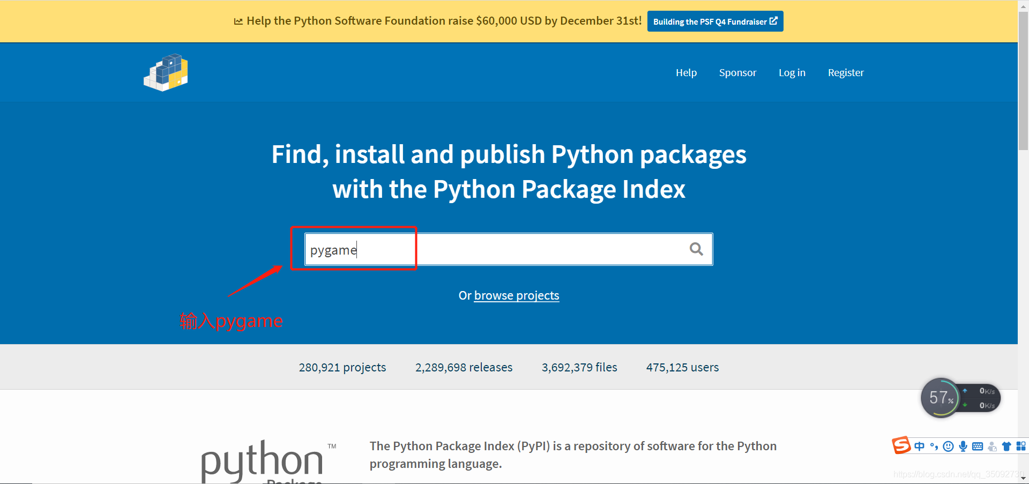1029x484 pixels.
Task: Click Register in the header
Action: pos(846,72)
